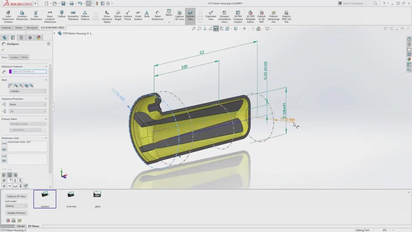This screenshot has height=232, width=412.
Task: Click the Save icon in quick access toolbar
Action: coord(63,3)
